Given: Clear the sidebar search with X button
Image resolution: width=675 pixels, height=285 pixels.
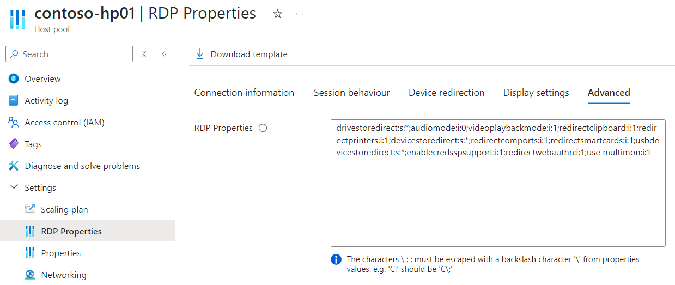Looking at the screenshot, I should click(x=144, y=54).
